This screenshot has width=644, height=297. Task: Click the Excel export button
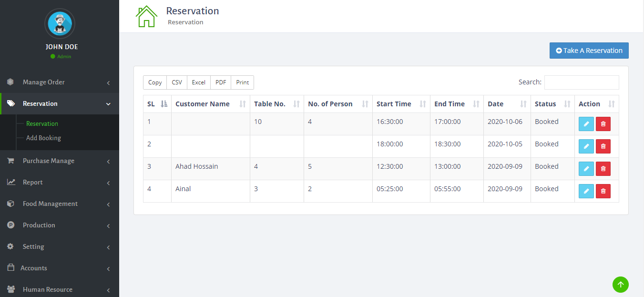[198, 82]
